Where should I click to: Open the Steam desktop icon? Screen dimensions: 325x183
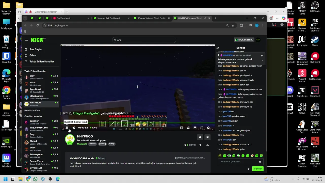315,41
